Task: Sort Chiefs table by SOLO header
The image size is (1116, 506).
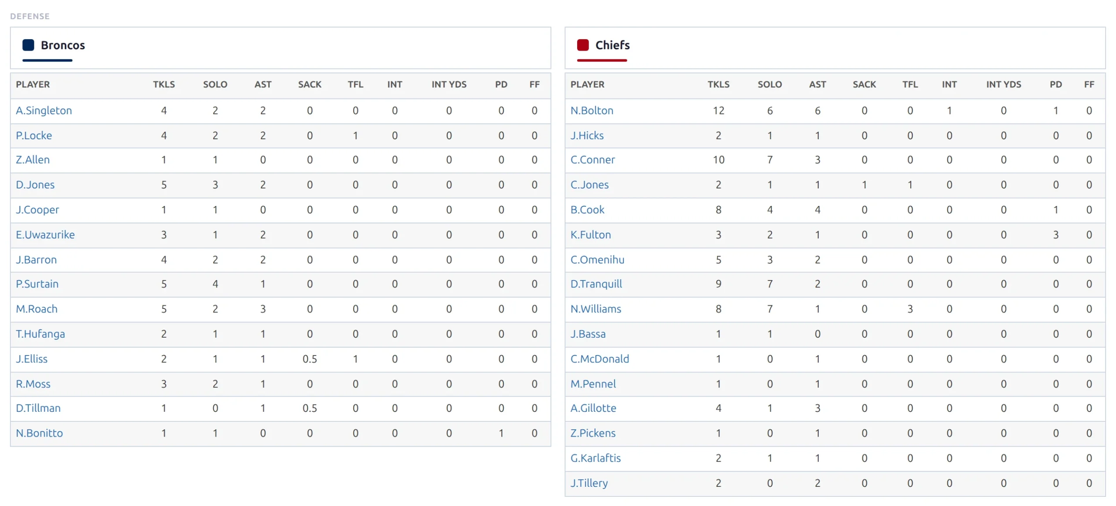Action: [x=769, y=85]
